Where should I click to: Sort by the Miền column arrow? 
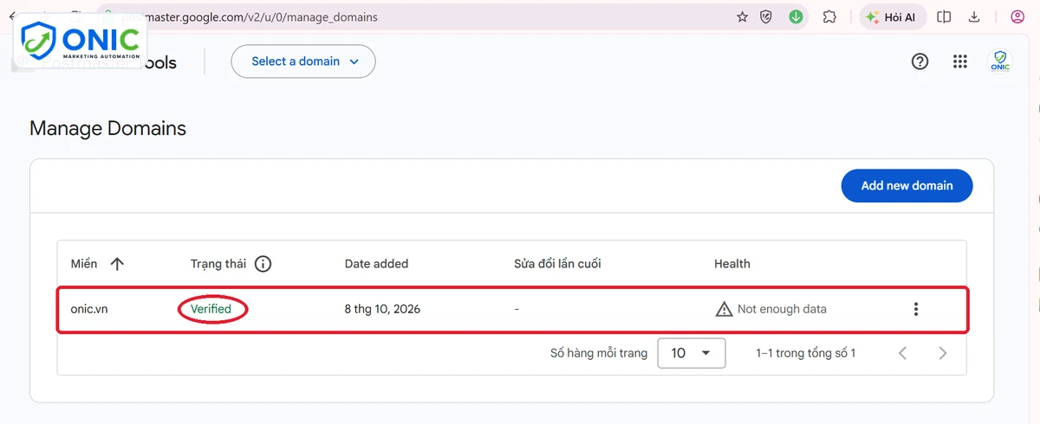coord(117,264)
